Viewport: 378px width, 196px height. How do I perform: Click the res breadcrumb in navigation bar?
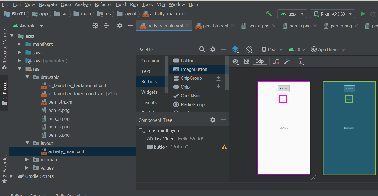(x=104, y=14)
